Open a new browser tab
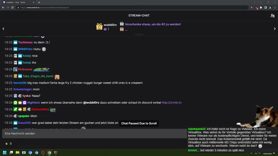The image size is (278, 156). coord(39,2)
